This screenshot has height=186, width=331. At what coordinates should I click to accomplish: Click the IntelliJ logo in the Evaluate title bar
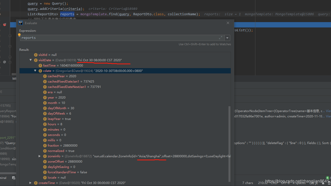coord(21,23)
